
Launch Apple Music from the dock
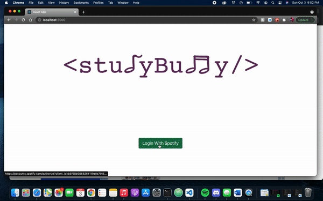(x=124, y=192)
